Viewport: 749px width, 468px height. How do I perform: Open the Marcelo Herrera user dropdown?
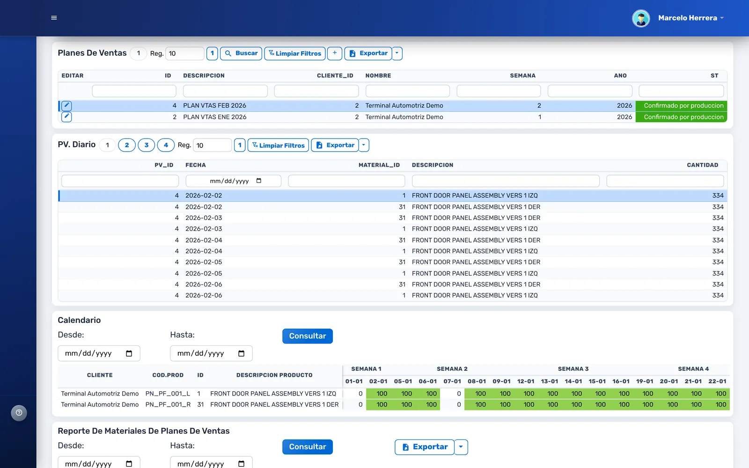(691, 18)
